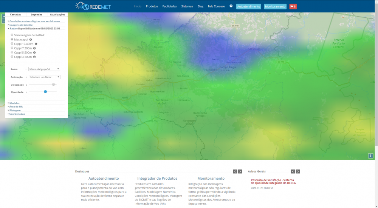Go to previous Avisos Gerais item

click(293, 171)
